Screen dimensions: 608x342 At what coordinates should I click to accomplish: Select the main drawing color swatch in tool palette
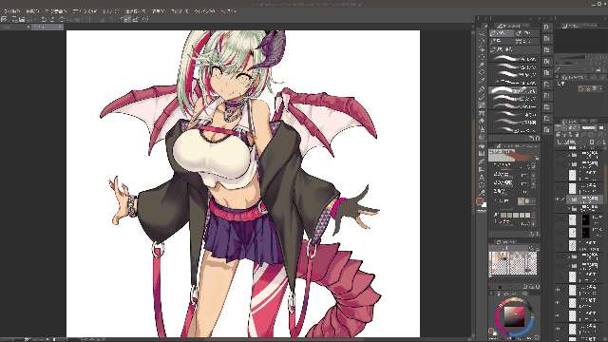coord(480,200)
